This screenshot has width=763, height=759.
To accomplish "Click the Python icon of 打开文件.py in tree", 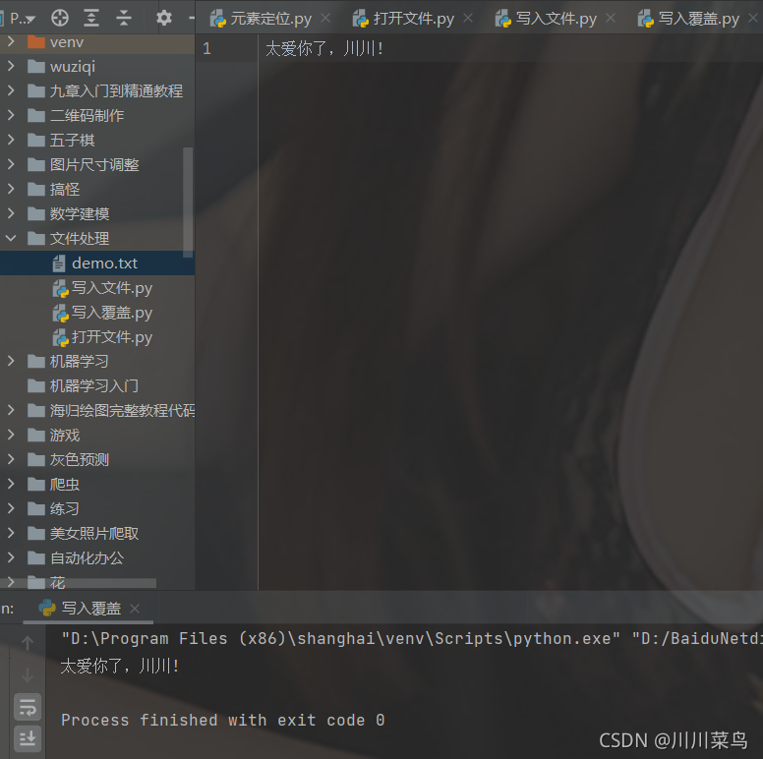I will (60, 337).
